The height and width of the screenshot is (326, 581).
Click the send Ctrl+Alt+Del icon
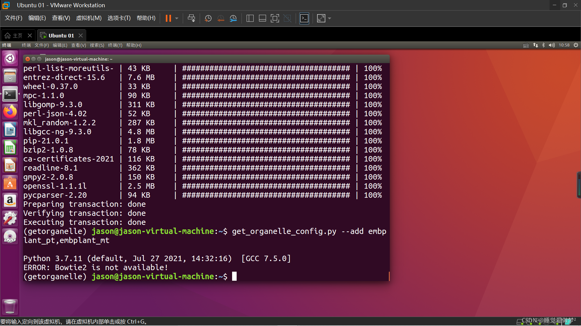tap(191, 18)
